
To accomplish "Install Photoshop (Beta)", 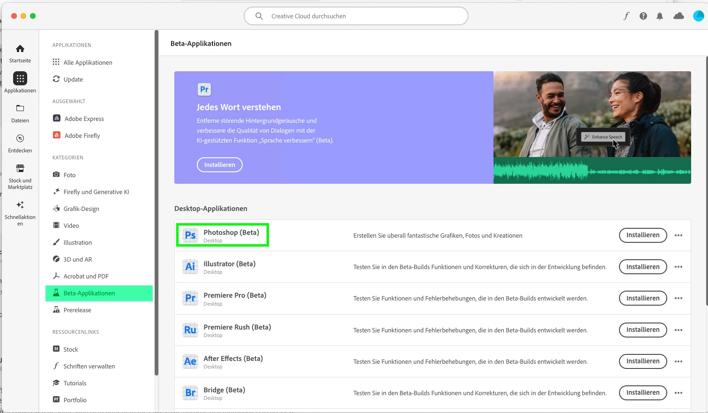I will pos(643,235).
